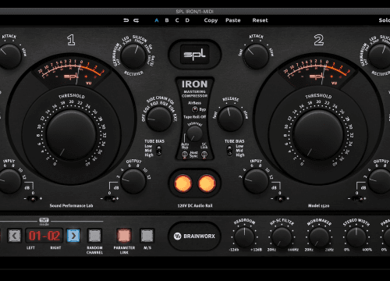390x281 pixels.
Task: Click the Monomaker knob
Action: pos(319,237)
